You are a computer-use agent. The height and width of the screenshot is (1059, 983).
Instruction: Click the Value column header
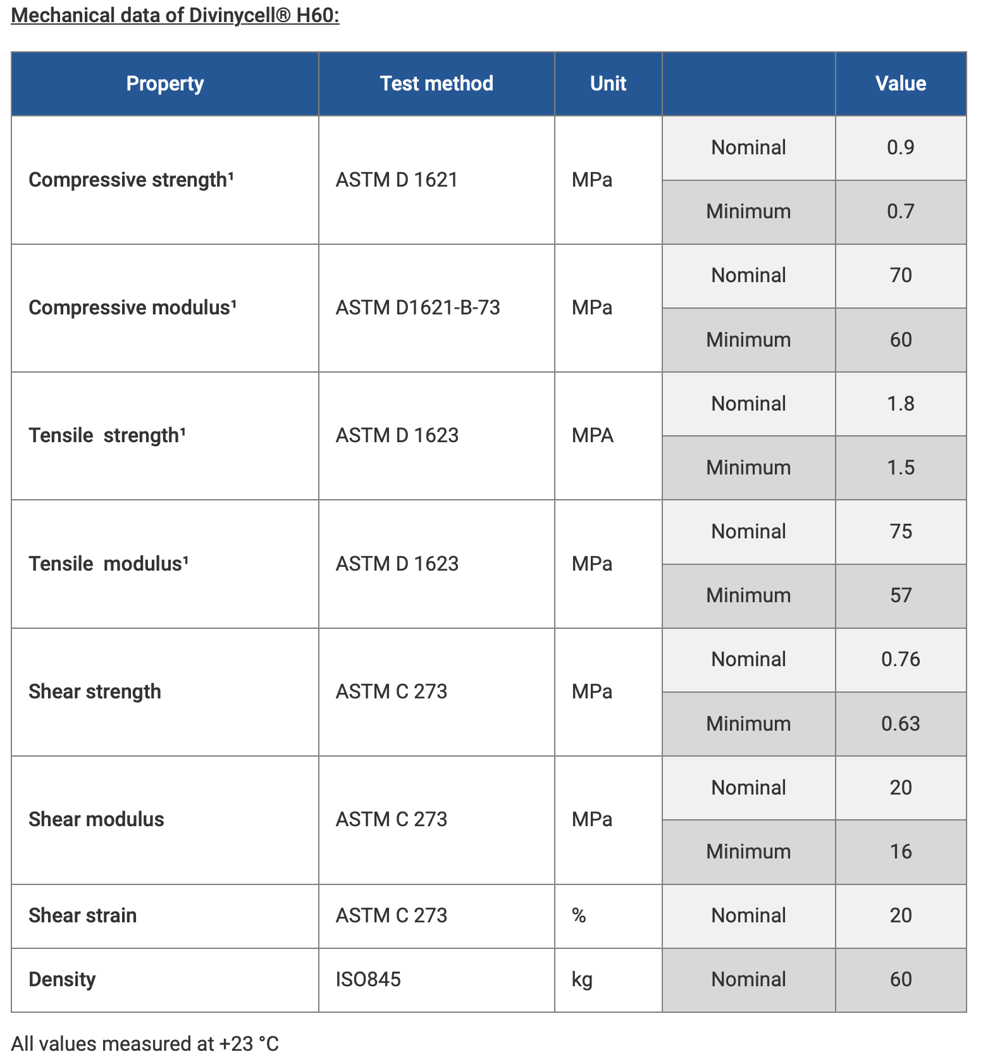click(901, 84)
